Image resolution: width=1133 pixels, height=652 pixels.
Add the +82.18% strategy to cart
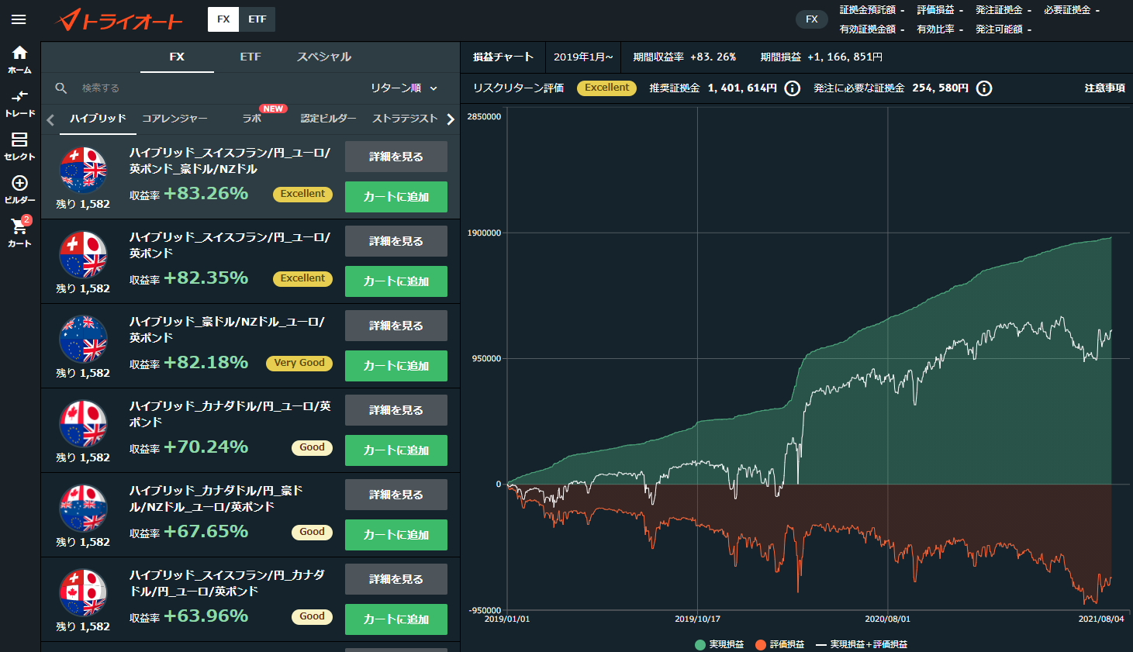tap(396, 366)
